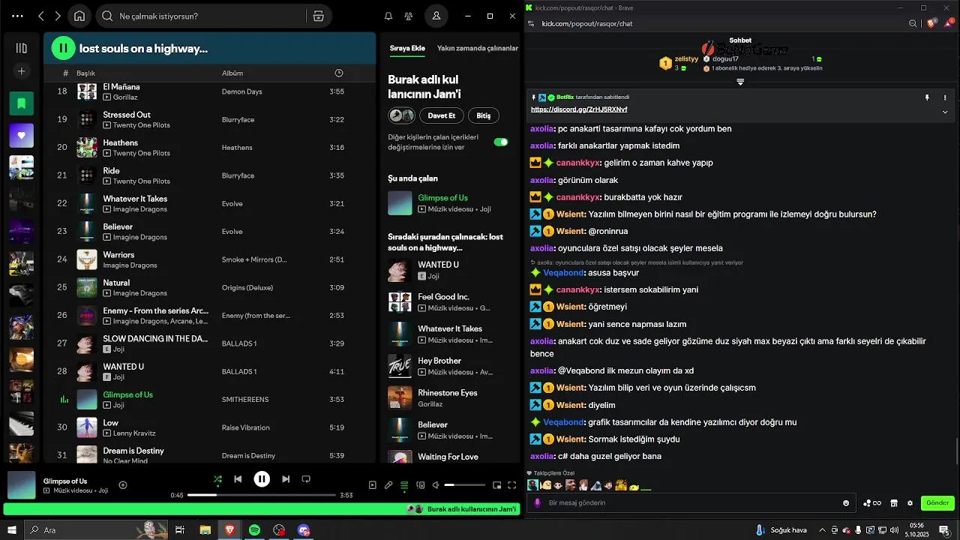Switch to Sıraya Ekle tab
Image resolution: width=960 pixels, height=540 pixels.
click(x=407, y=48)
